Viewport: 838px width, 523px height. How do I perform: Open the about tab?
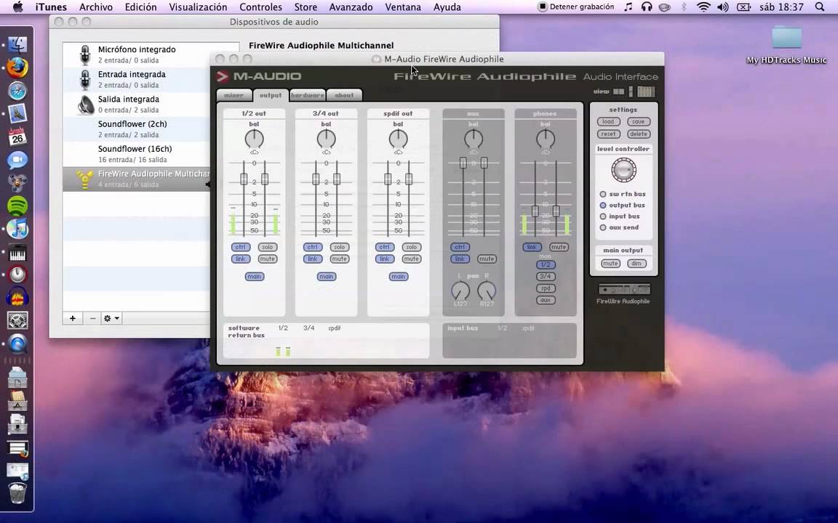[344, 95]
